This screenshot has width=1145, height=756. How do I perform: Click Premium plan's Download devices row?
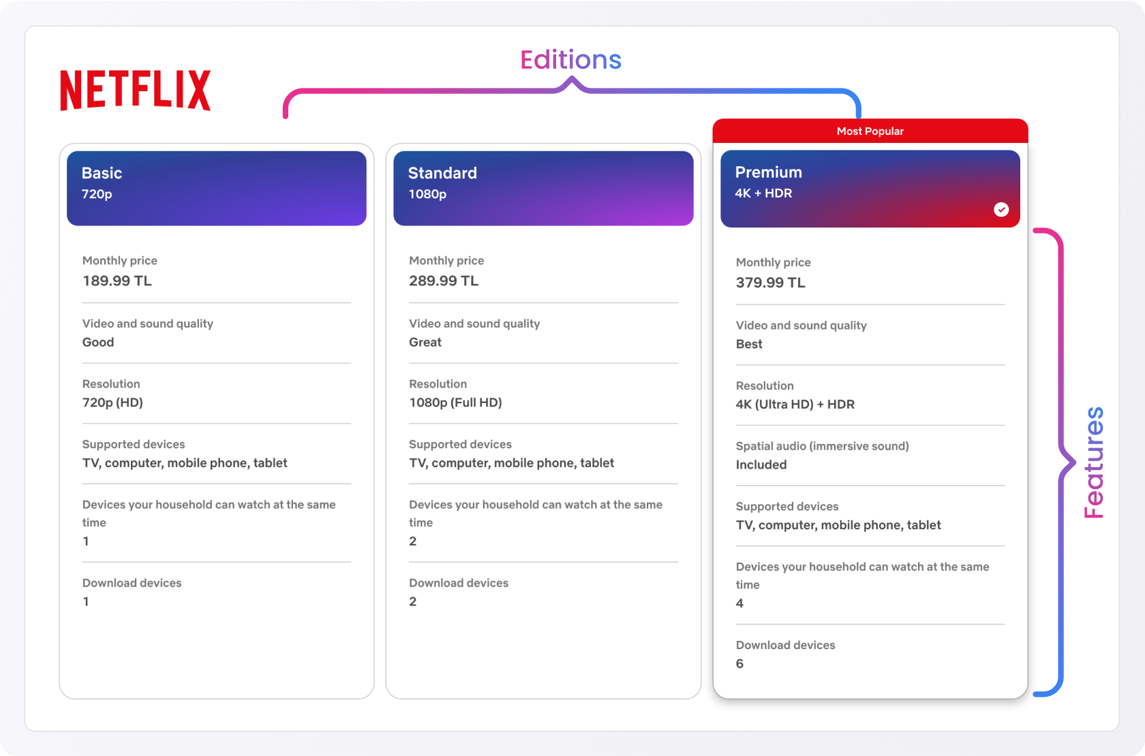point(785,654)
